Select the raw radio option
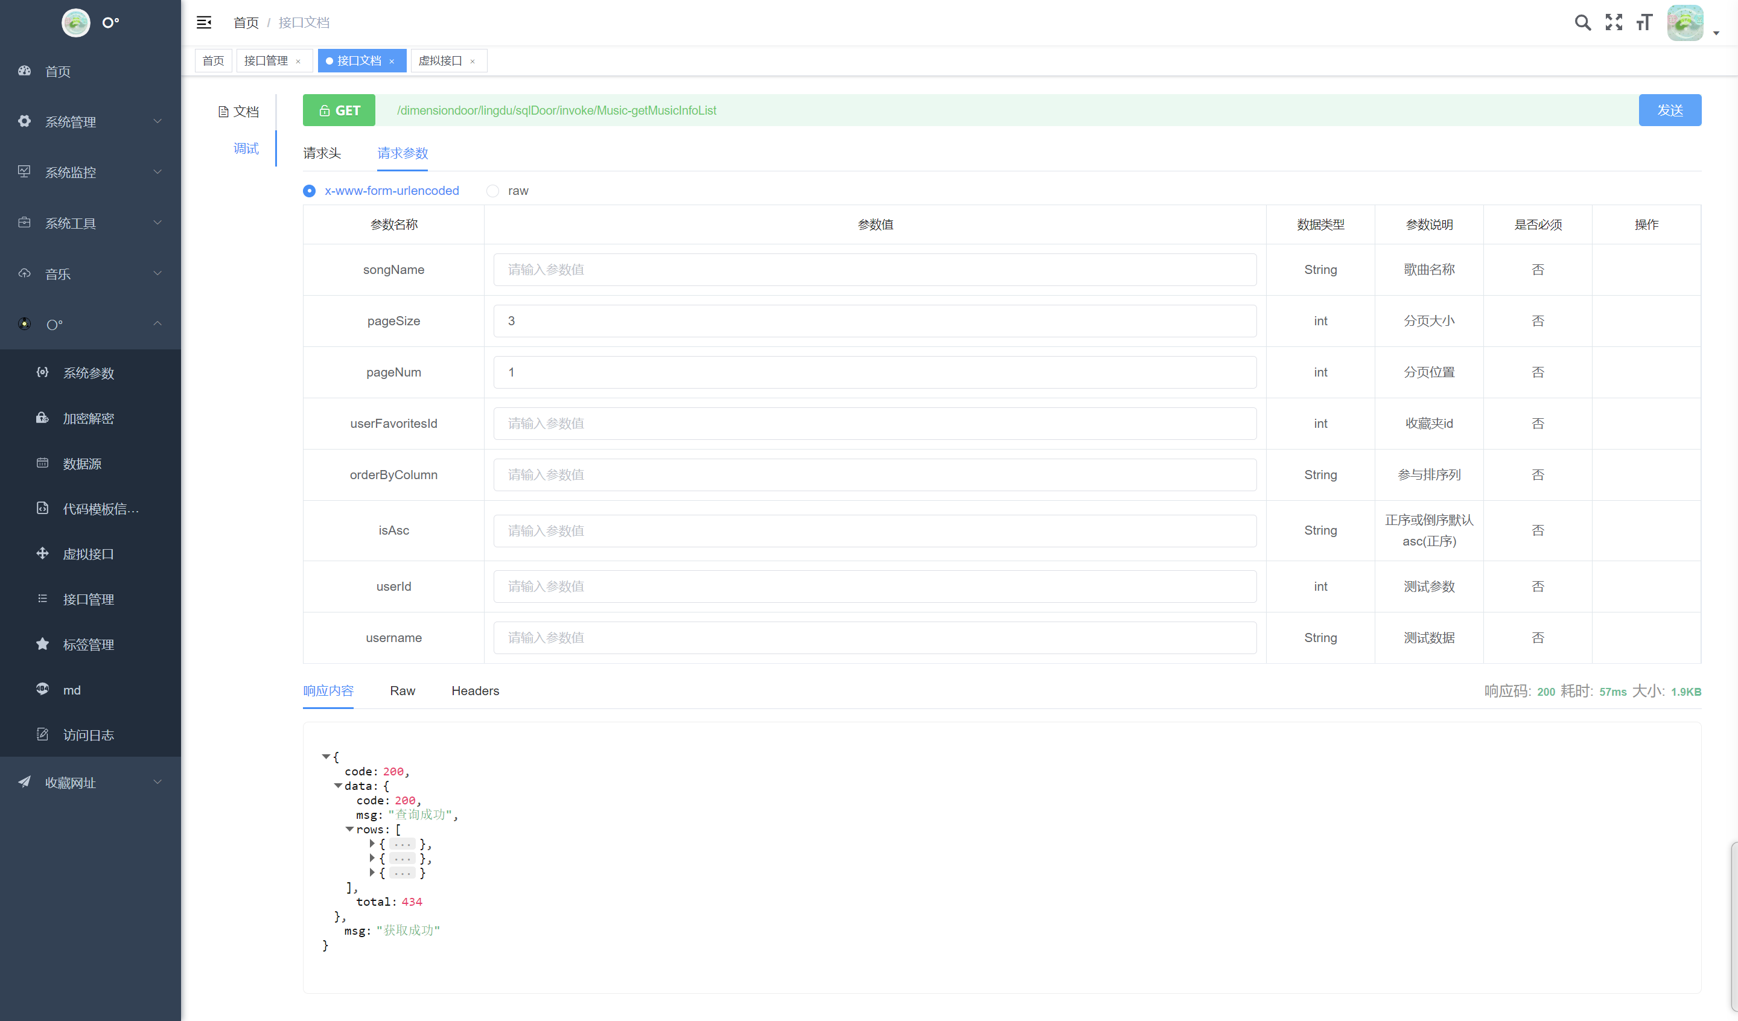Image resolution: width=1738 pixels, height=1021 pixels. click(492, 191)
